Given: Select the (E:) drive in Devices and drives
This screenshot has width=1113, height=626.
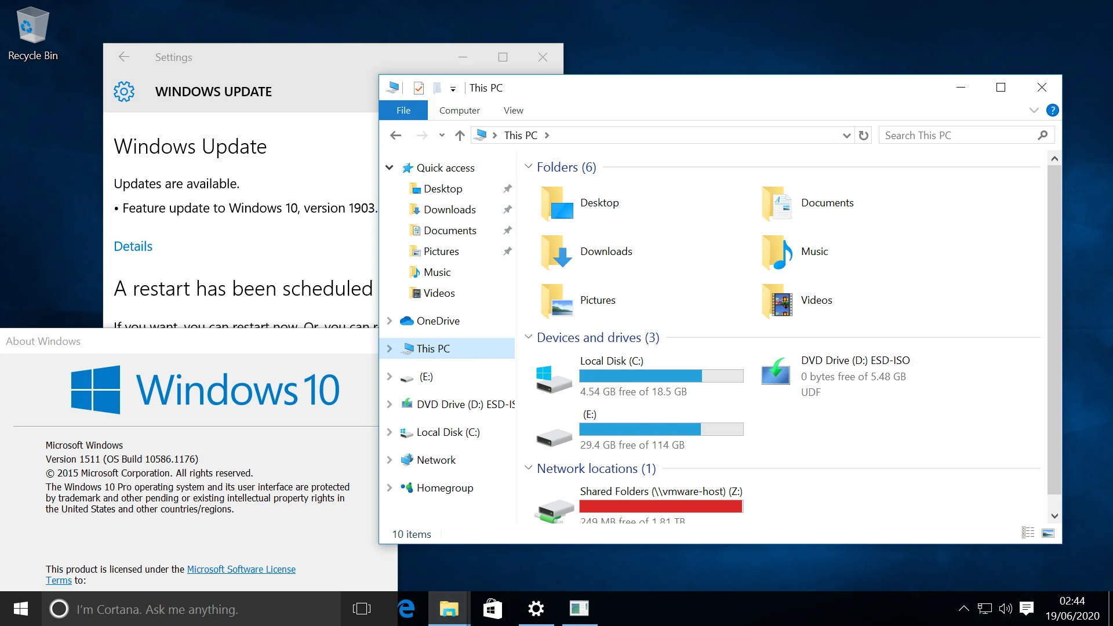Looking at the screenshot, I should pyautogui.click(x=639, y=430).
